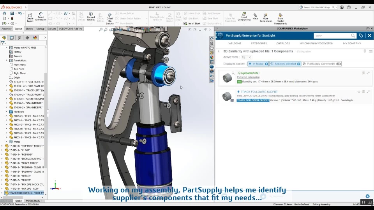Expand the 17-843<1> ROD END node
The width and height of the screenshot is (374, 210).
[x=2, y=154]
